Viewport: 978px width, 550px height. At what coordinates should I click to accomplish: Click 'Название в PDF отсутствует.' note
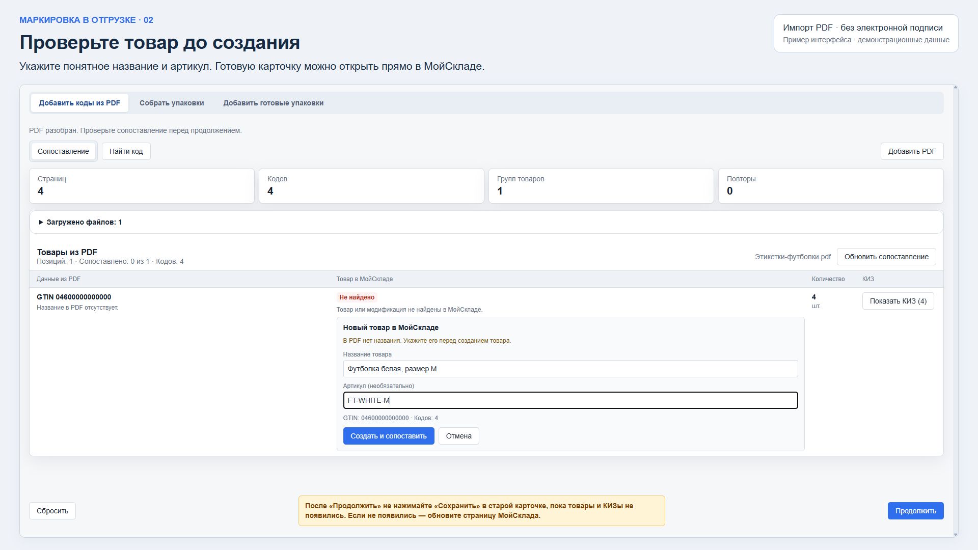pyautogui.click(x=77, y=308)
